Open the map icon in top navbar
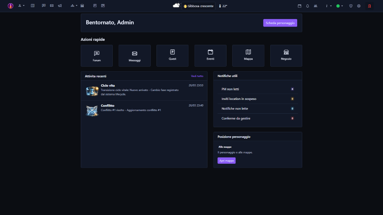 (33, 6)
